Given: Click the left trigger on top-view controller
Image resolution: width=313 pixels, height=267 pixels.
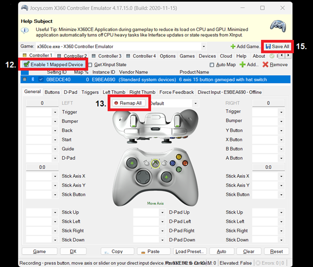Looking at the screenshot, I should [x=133, y=121].
